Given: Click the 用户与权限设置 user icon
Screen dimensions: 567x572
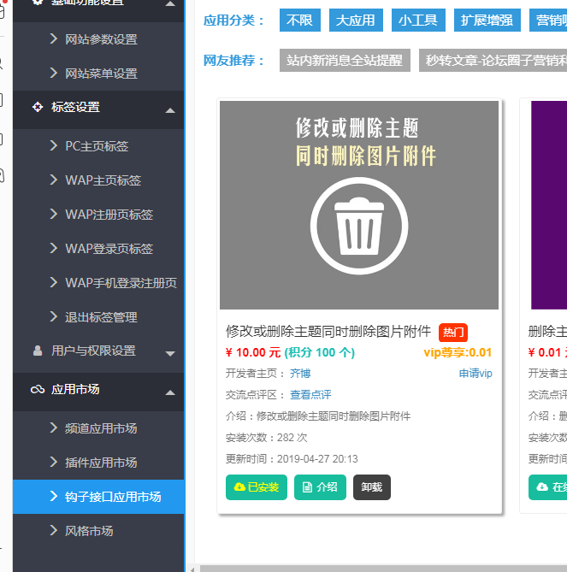Looking at the screenshot, I should click(37, 351).
